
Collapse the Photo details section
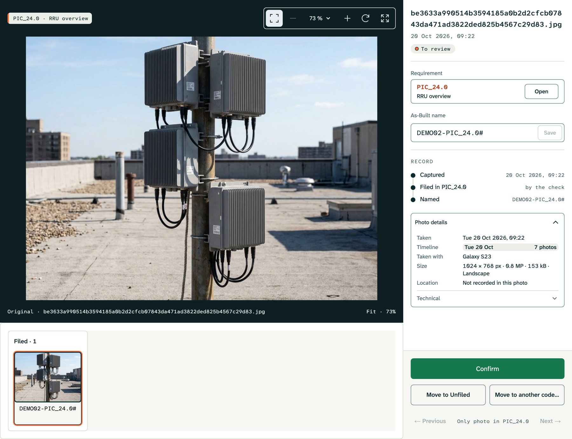point(487,222)
